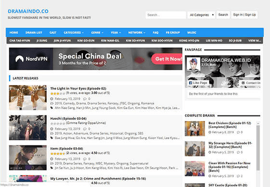Open the My Strange Hero thumbnail
Screen dimensions: 270x187
tap(195, 149)
